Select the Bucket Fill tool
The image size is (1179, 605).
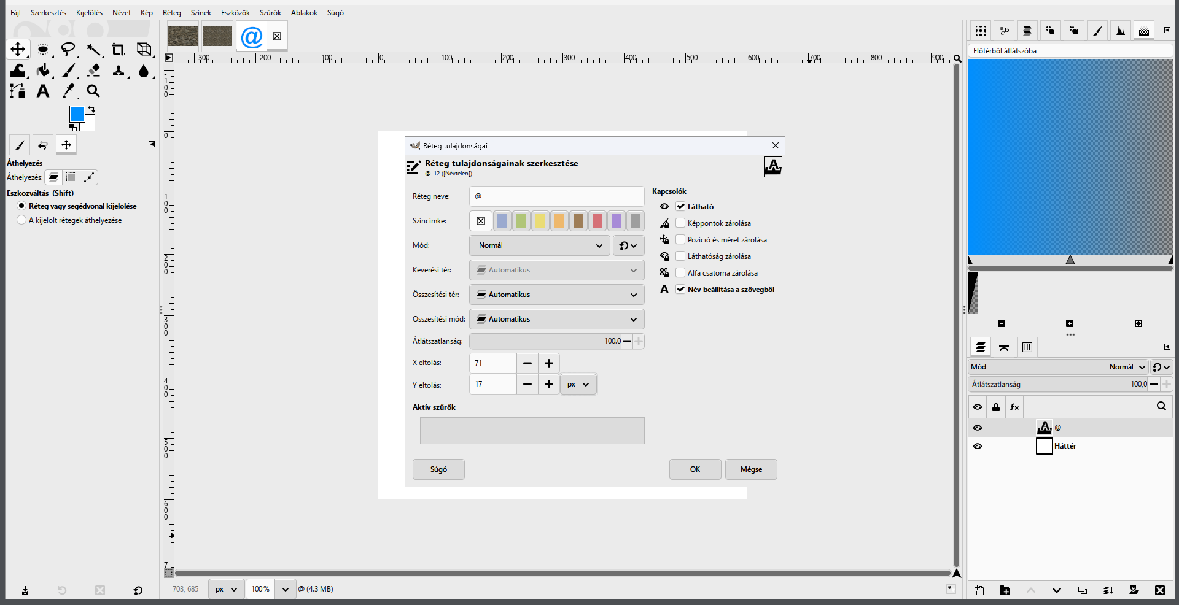(43, 71)
